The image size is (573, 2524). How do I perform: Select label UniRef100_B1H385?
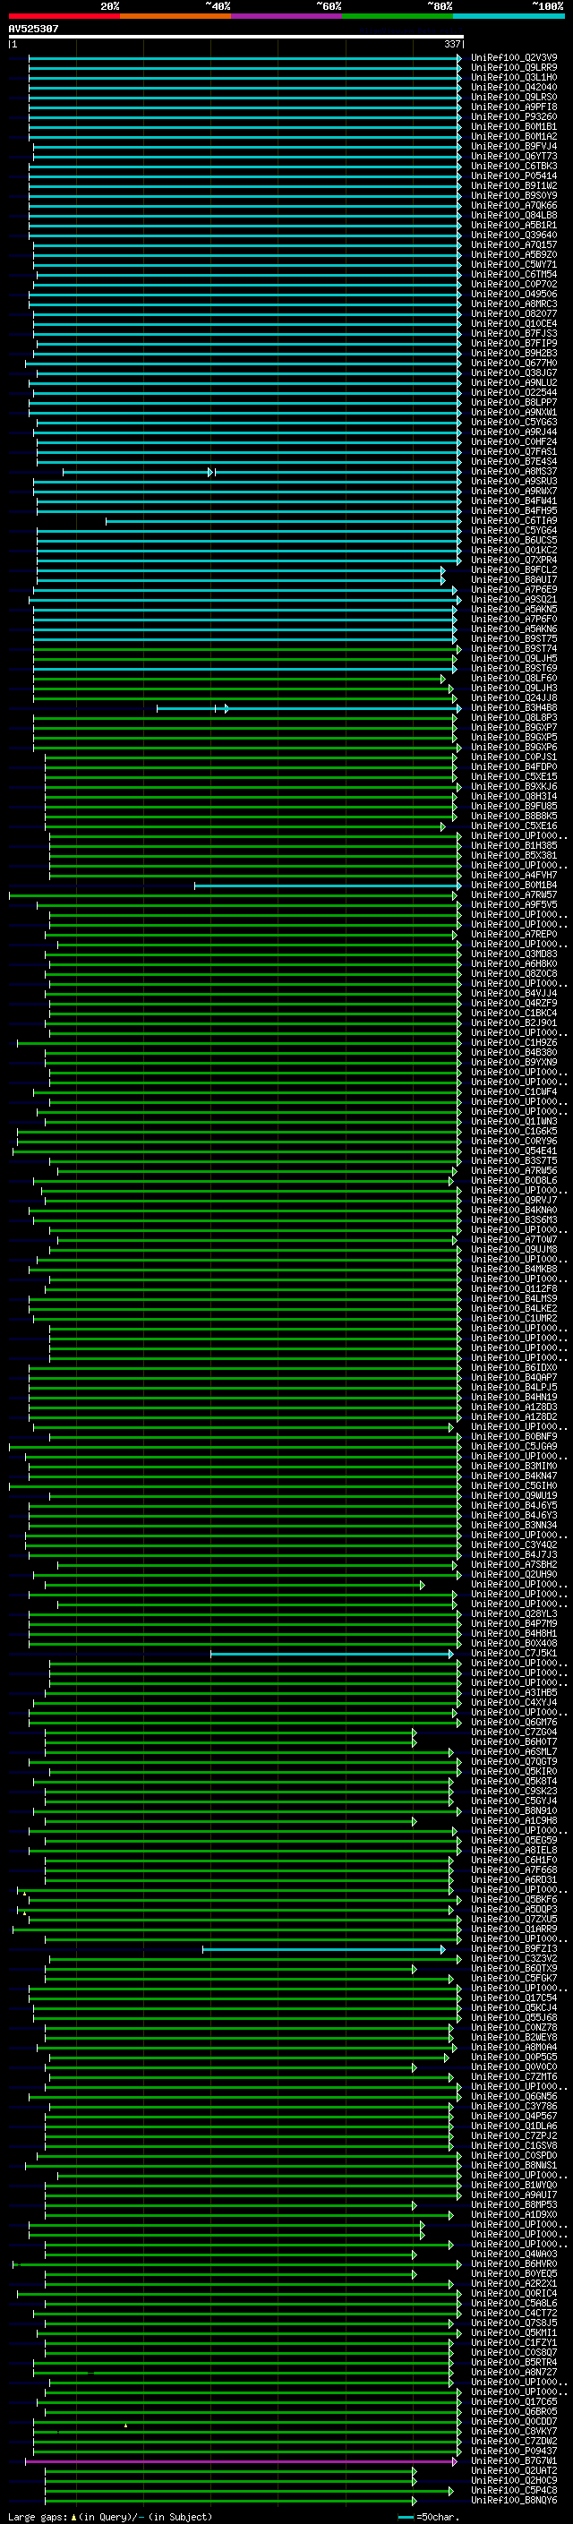click(514, 845)
